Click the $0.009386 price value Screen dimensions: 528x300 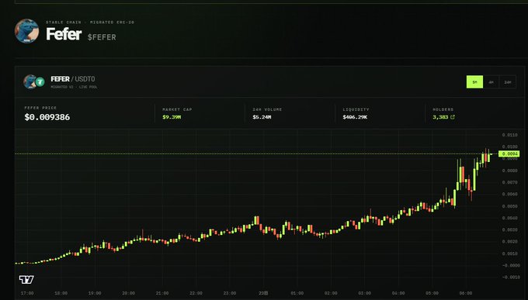pos(47,117)
